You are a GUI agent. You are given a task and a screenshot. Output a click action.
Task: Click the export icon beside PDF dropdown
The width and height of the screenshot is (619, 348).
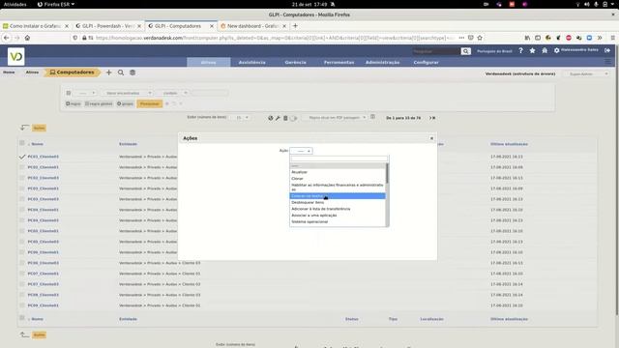[372, 117]
